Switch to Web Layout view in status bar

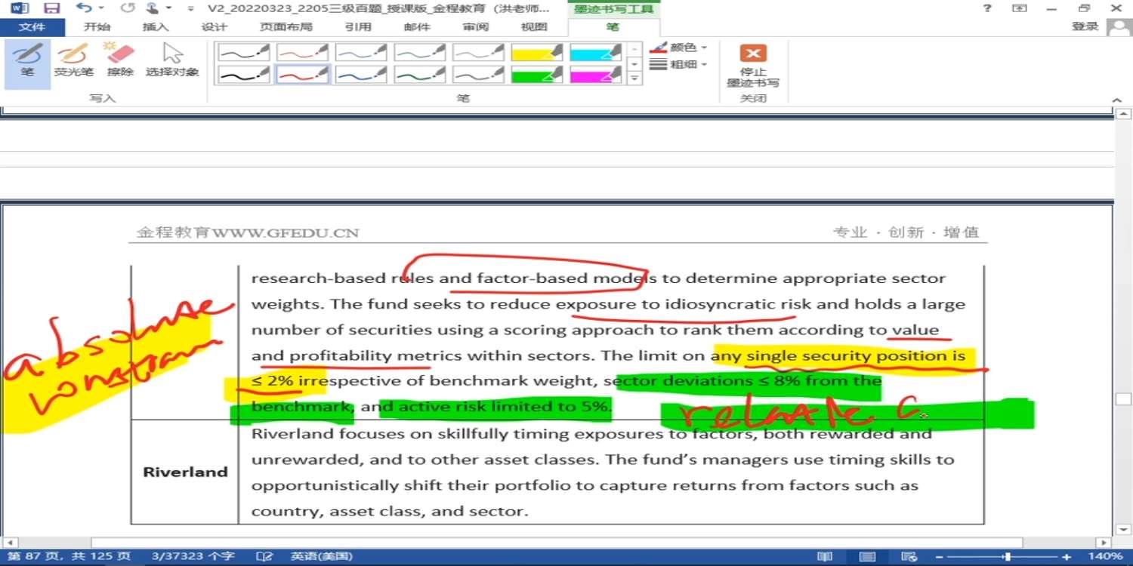(x=910, y=556)
